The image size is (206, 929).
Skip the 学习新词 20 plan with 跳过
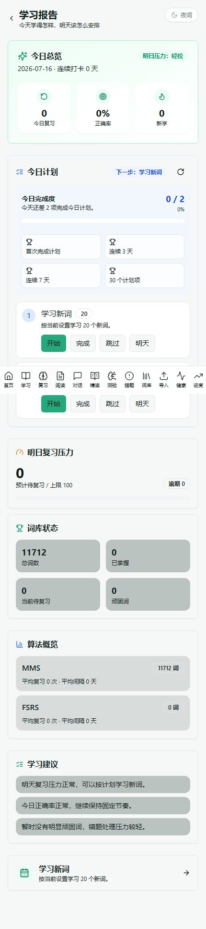(113, 343)
